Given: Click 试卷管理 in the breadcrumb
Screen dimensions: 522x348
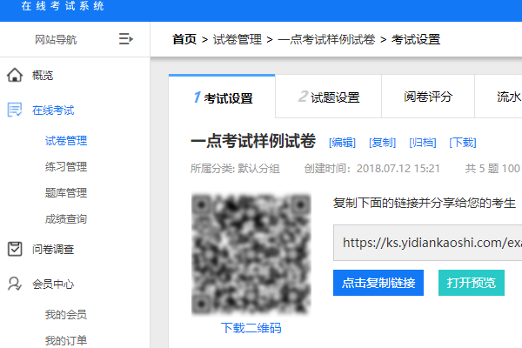Looking at the screenshot, I should tap(238, 39).
